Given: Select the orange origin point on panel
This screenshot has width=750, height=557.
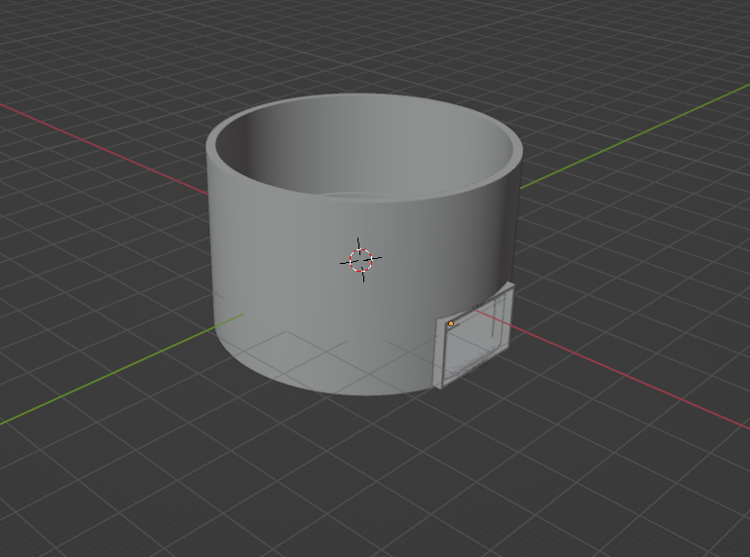Looking at the screenshot, I should pyautogui.click(x=451, y=323).
